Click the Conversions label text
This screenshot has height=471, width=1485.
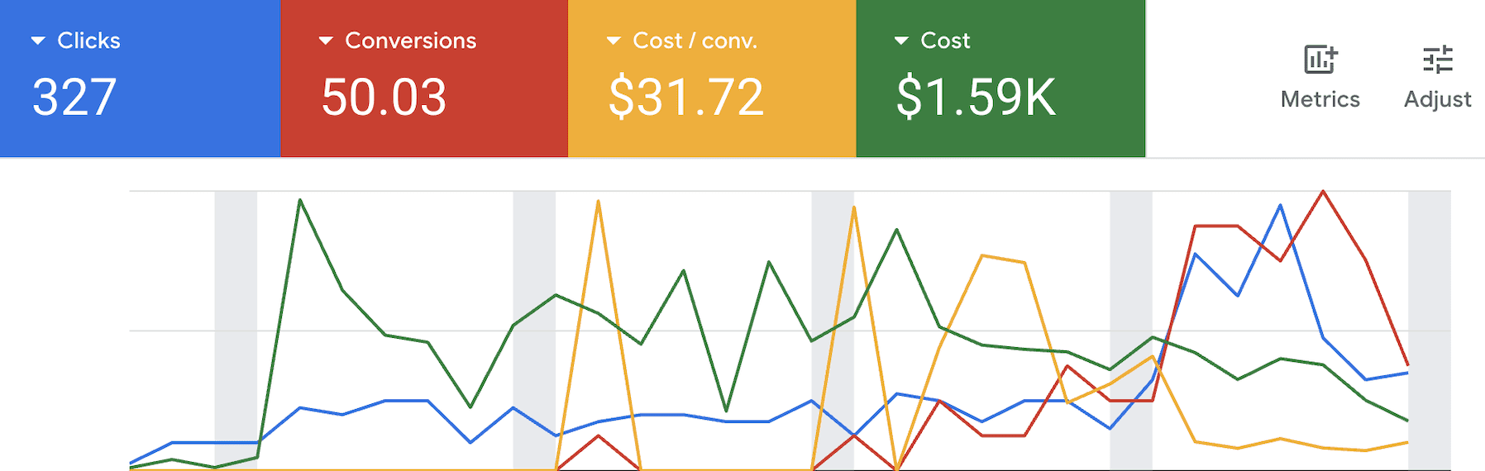411,40
